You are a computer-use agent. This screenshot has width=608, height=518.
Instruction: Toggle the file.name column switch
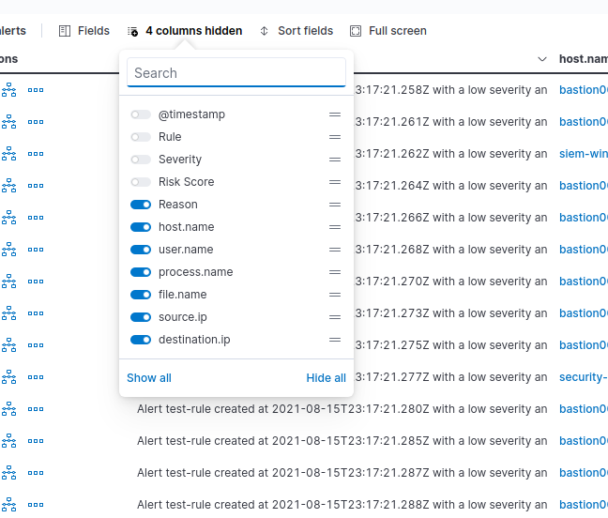pos(141,295)
